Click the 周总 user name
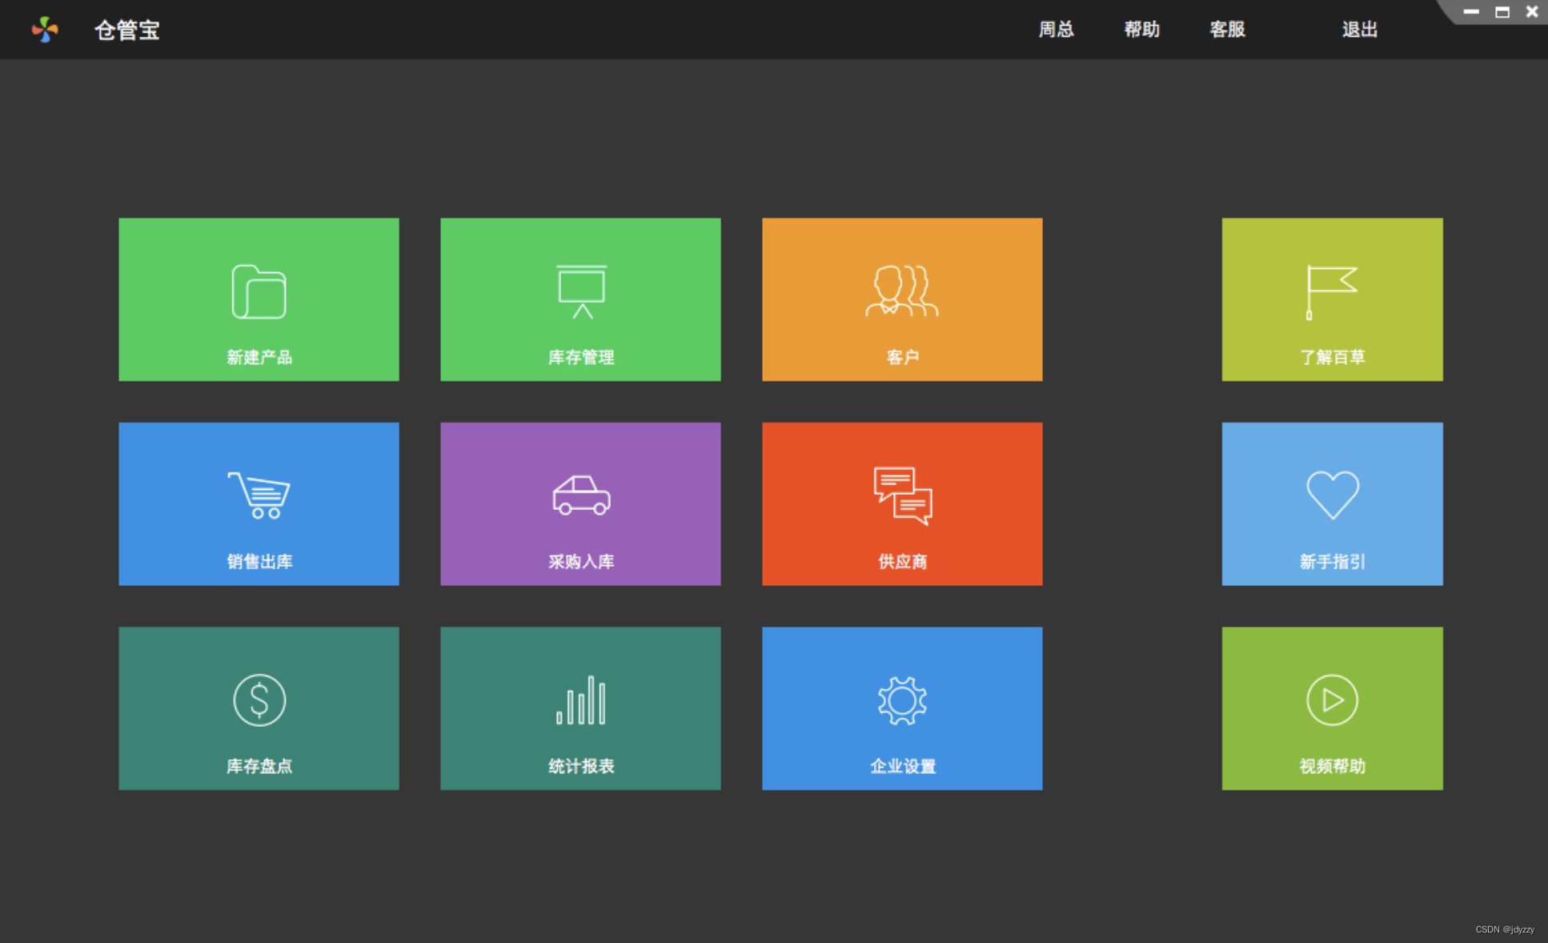Image resolution: width=1548 pixels, height=943 pixels. pyautogui.click(x=1056, y=30)
